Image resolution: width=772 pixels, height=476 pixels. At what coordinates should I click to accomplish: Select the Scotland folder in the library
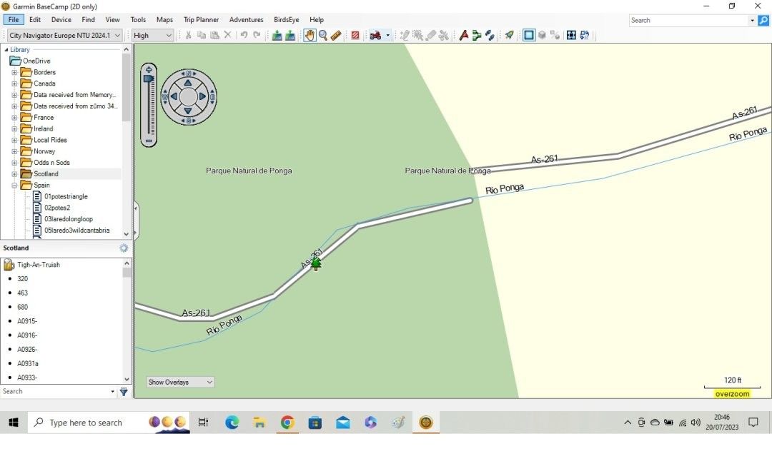pos(46,174)
